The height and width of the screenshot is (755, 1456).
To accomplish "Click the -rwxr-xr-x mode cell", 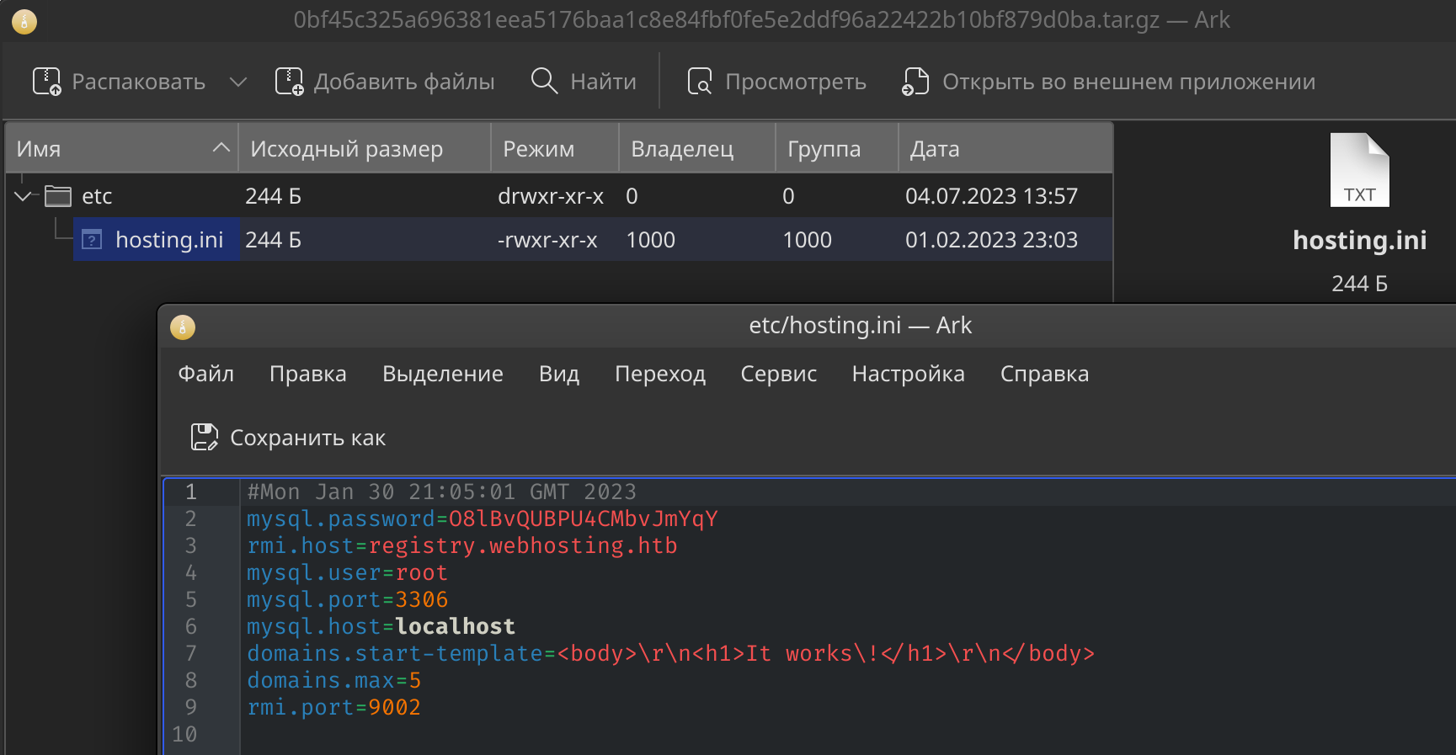I will click(547, 240).
